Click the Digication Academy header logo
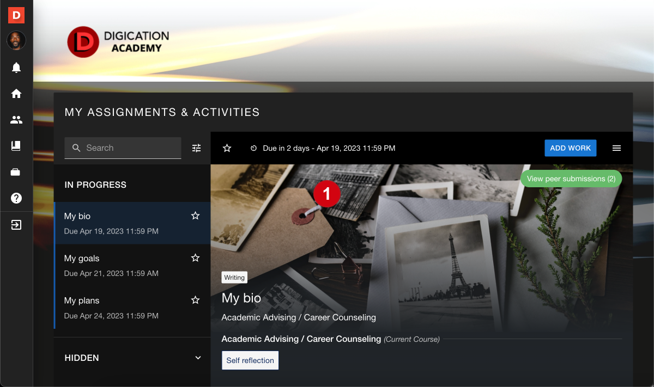The height and width of the screenshot is (387, 654). pos(118,42)
